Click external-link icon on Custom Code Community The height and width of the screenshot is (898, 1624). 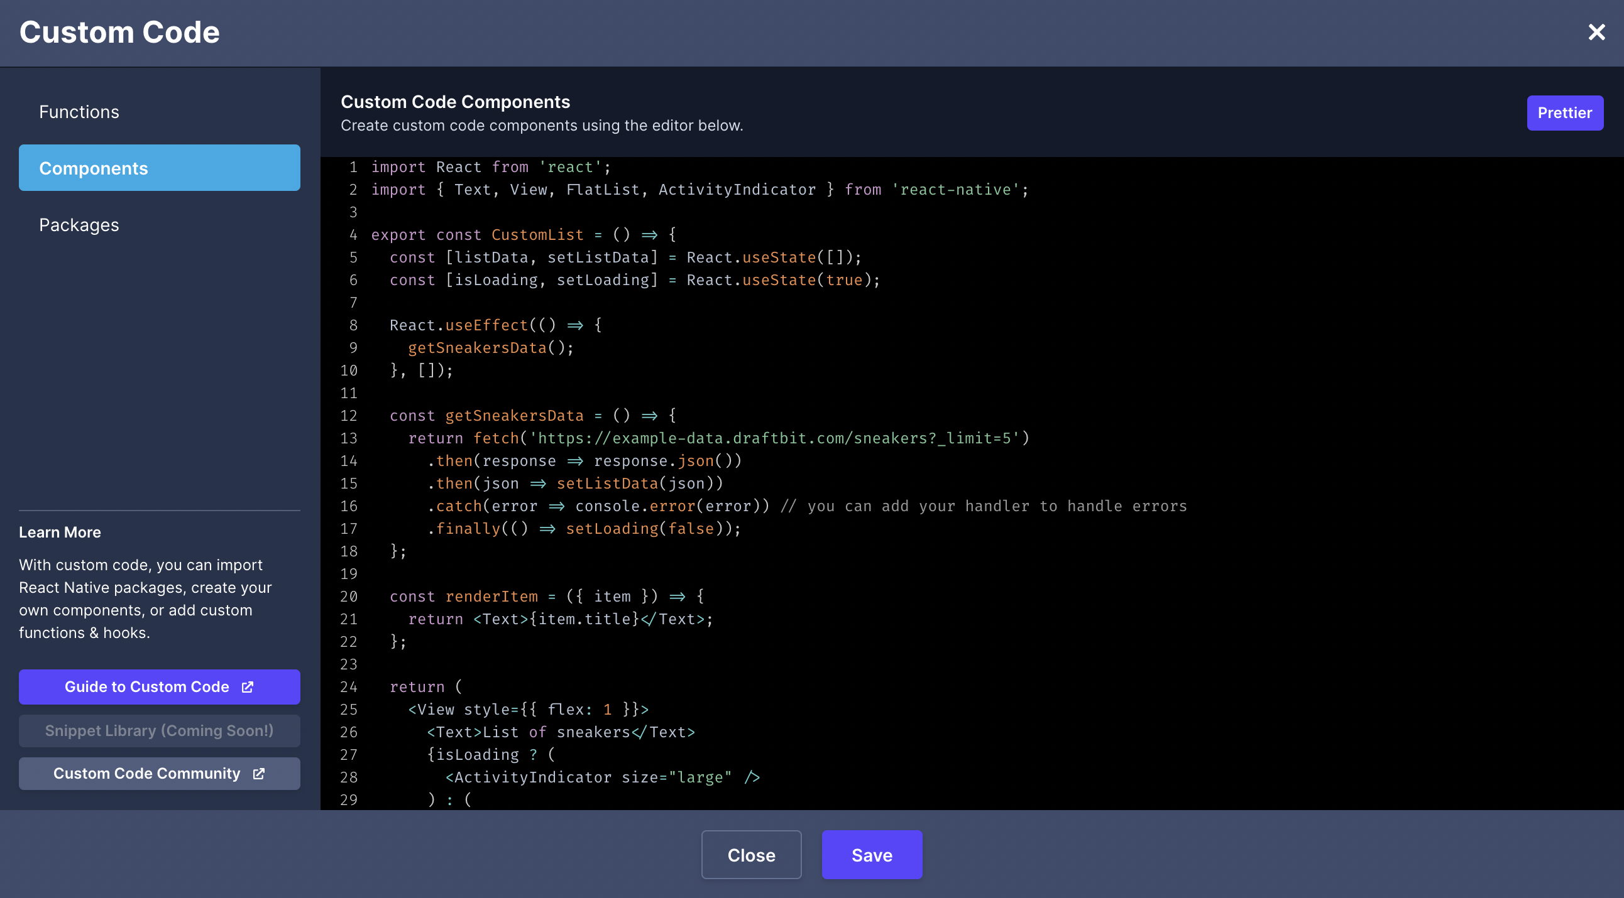tap(258, 773)
